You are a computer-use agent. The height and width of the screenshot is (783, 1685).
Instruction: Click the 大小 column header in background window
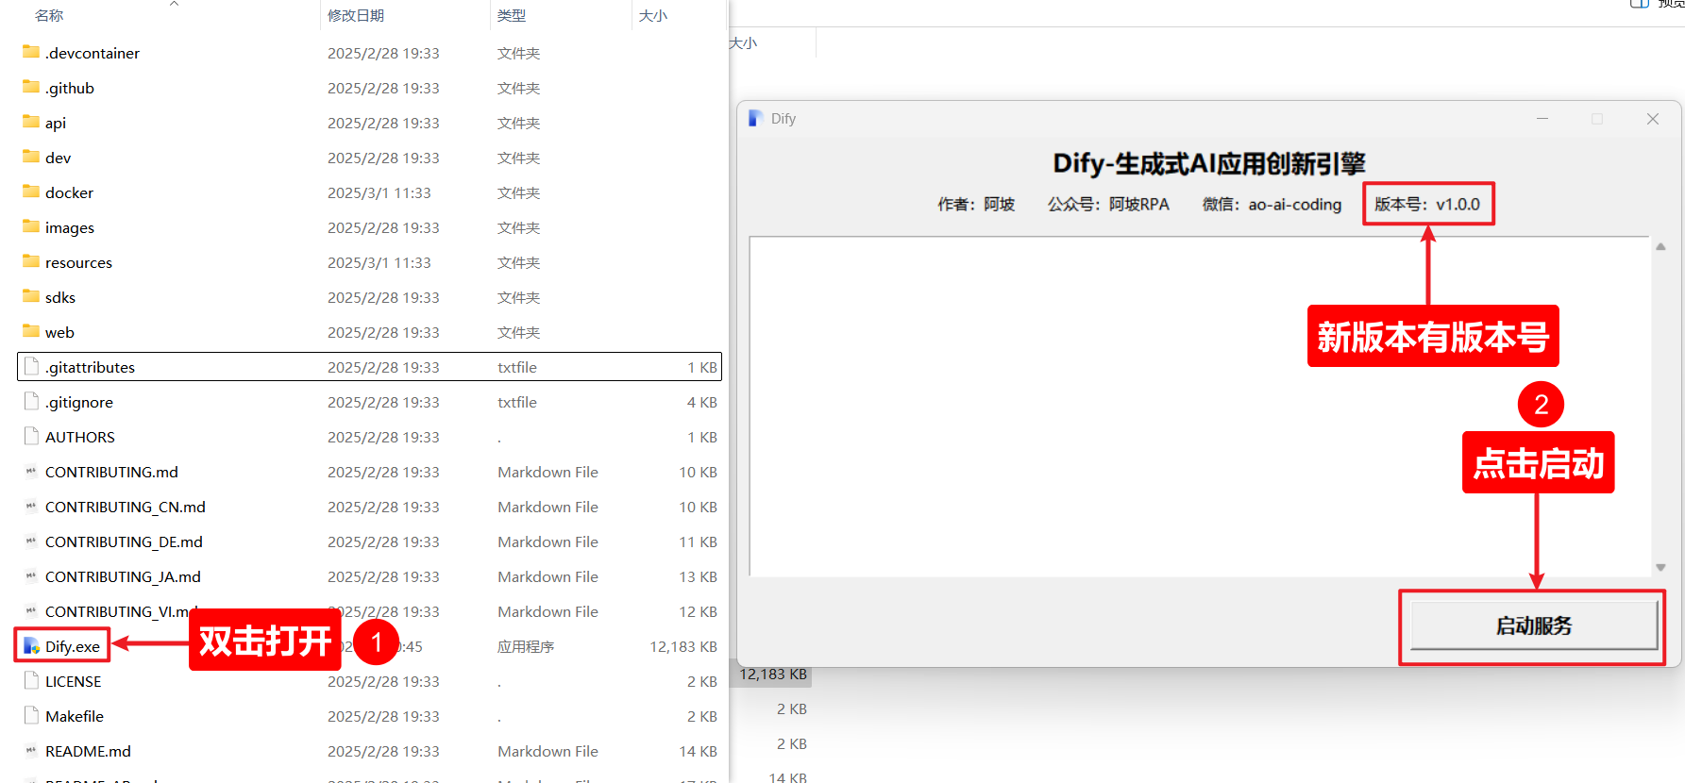(744, 42)
